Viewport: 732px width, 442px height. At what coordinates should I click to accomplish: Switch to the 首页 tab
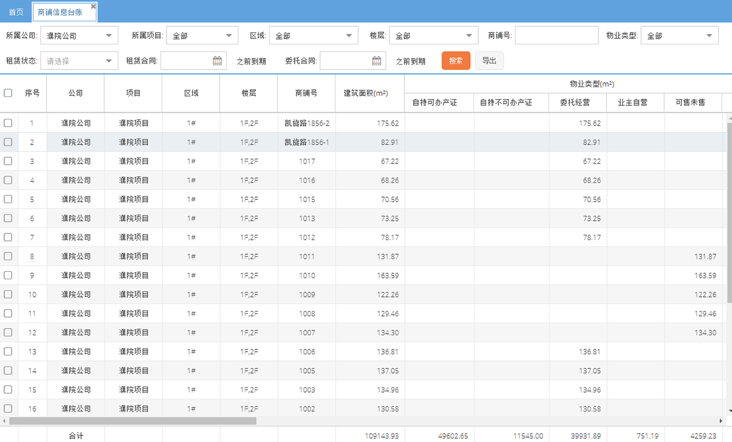tap(16, 12)
